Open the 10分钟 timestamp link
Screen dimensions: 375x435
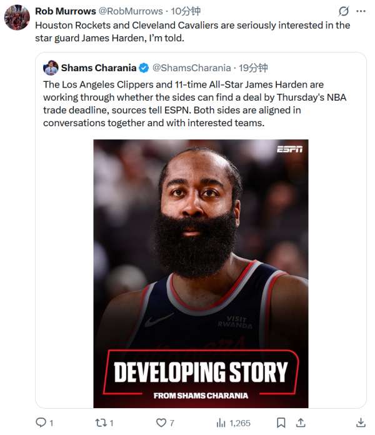coord(185,11)
